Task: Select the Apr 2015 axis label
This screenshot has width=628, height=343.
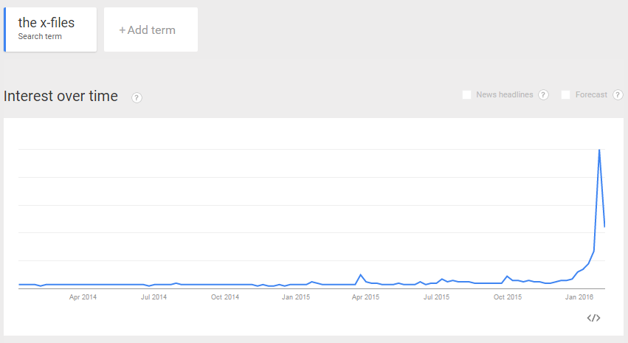Action: point(365,297)
